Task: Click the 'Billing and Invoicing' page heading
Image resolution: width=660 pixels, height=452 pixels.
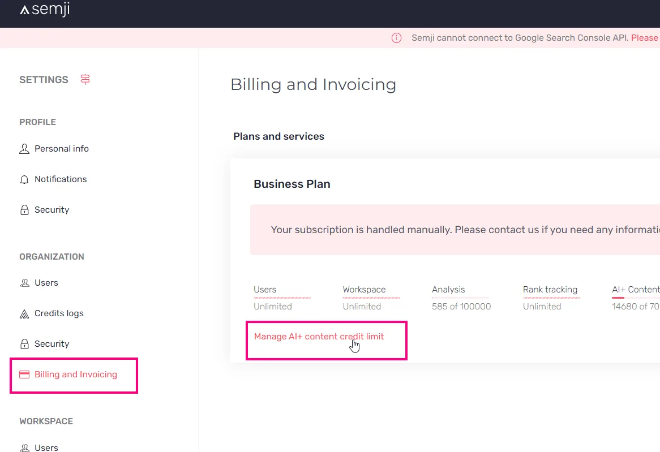Action: coord(314,85)
